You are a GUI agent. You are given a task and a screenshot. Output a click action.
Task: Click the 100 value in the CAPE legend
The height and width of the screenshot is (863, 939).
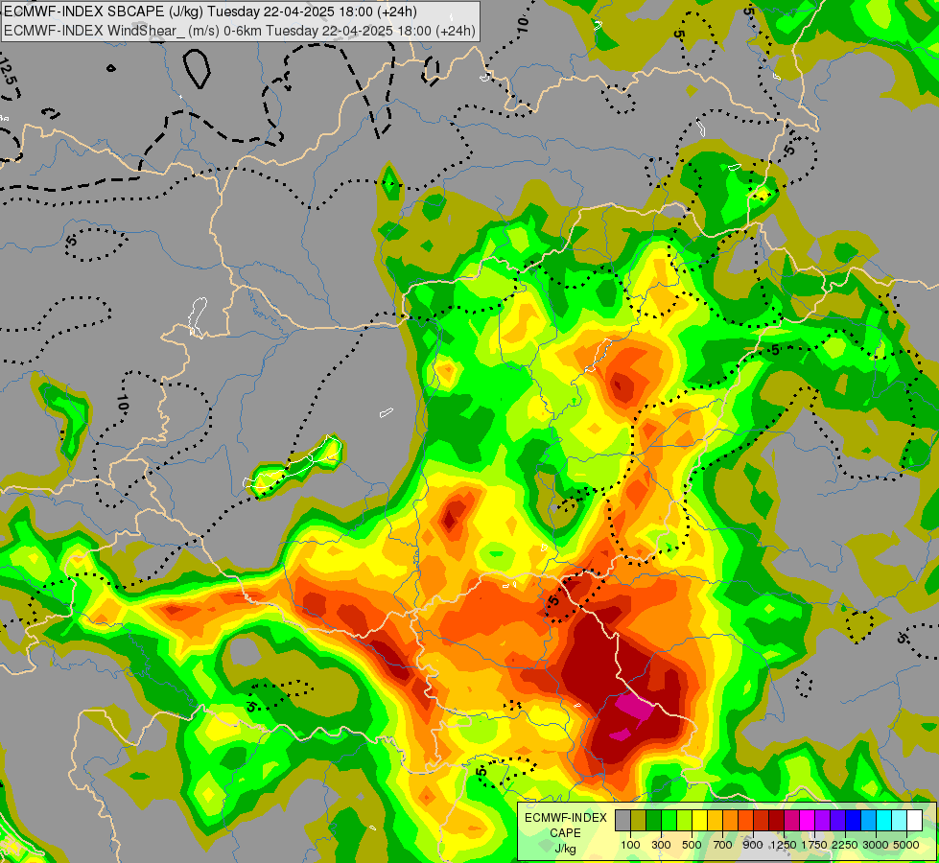(x=630, y=845)
